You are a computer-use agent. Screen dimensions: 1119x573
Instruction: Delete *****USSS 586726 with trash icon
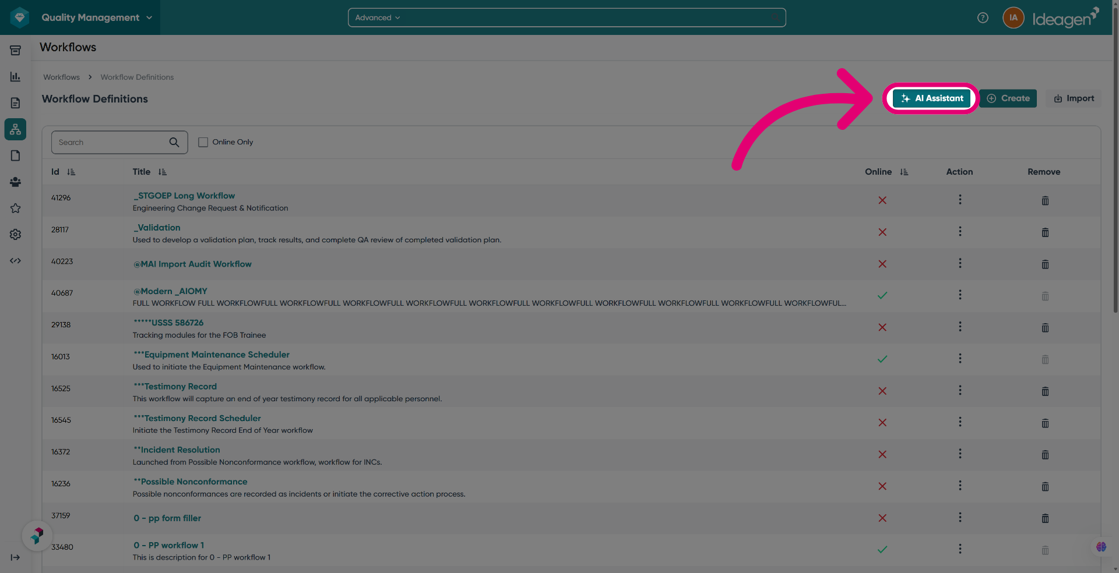coord(1045,328)
